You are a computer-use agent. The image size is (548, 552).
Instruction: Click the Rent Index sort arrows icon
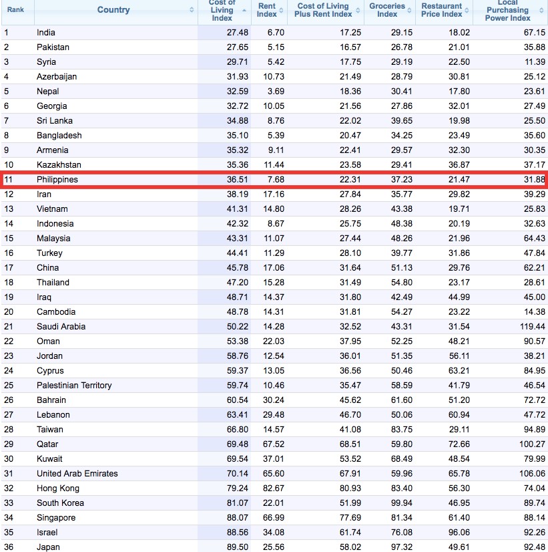pyautogui.click(x=281, y=10)
